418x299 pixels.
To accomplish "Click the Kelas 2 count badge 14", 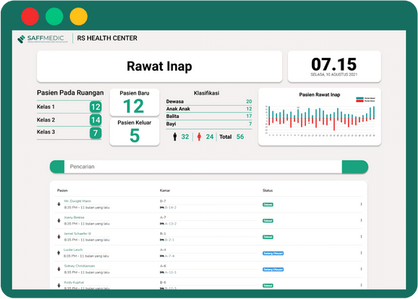I will [95, 120].
